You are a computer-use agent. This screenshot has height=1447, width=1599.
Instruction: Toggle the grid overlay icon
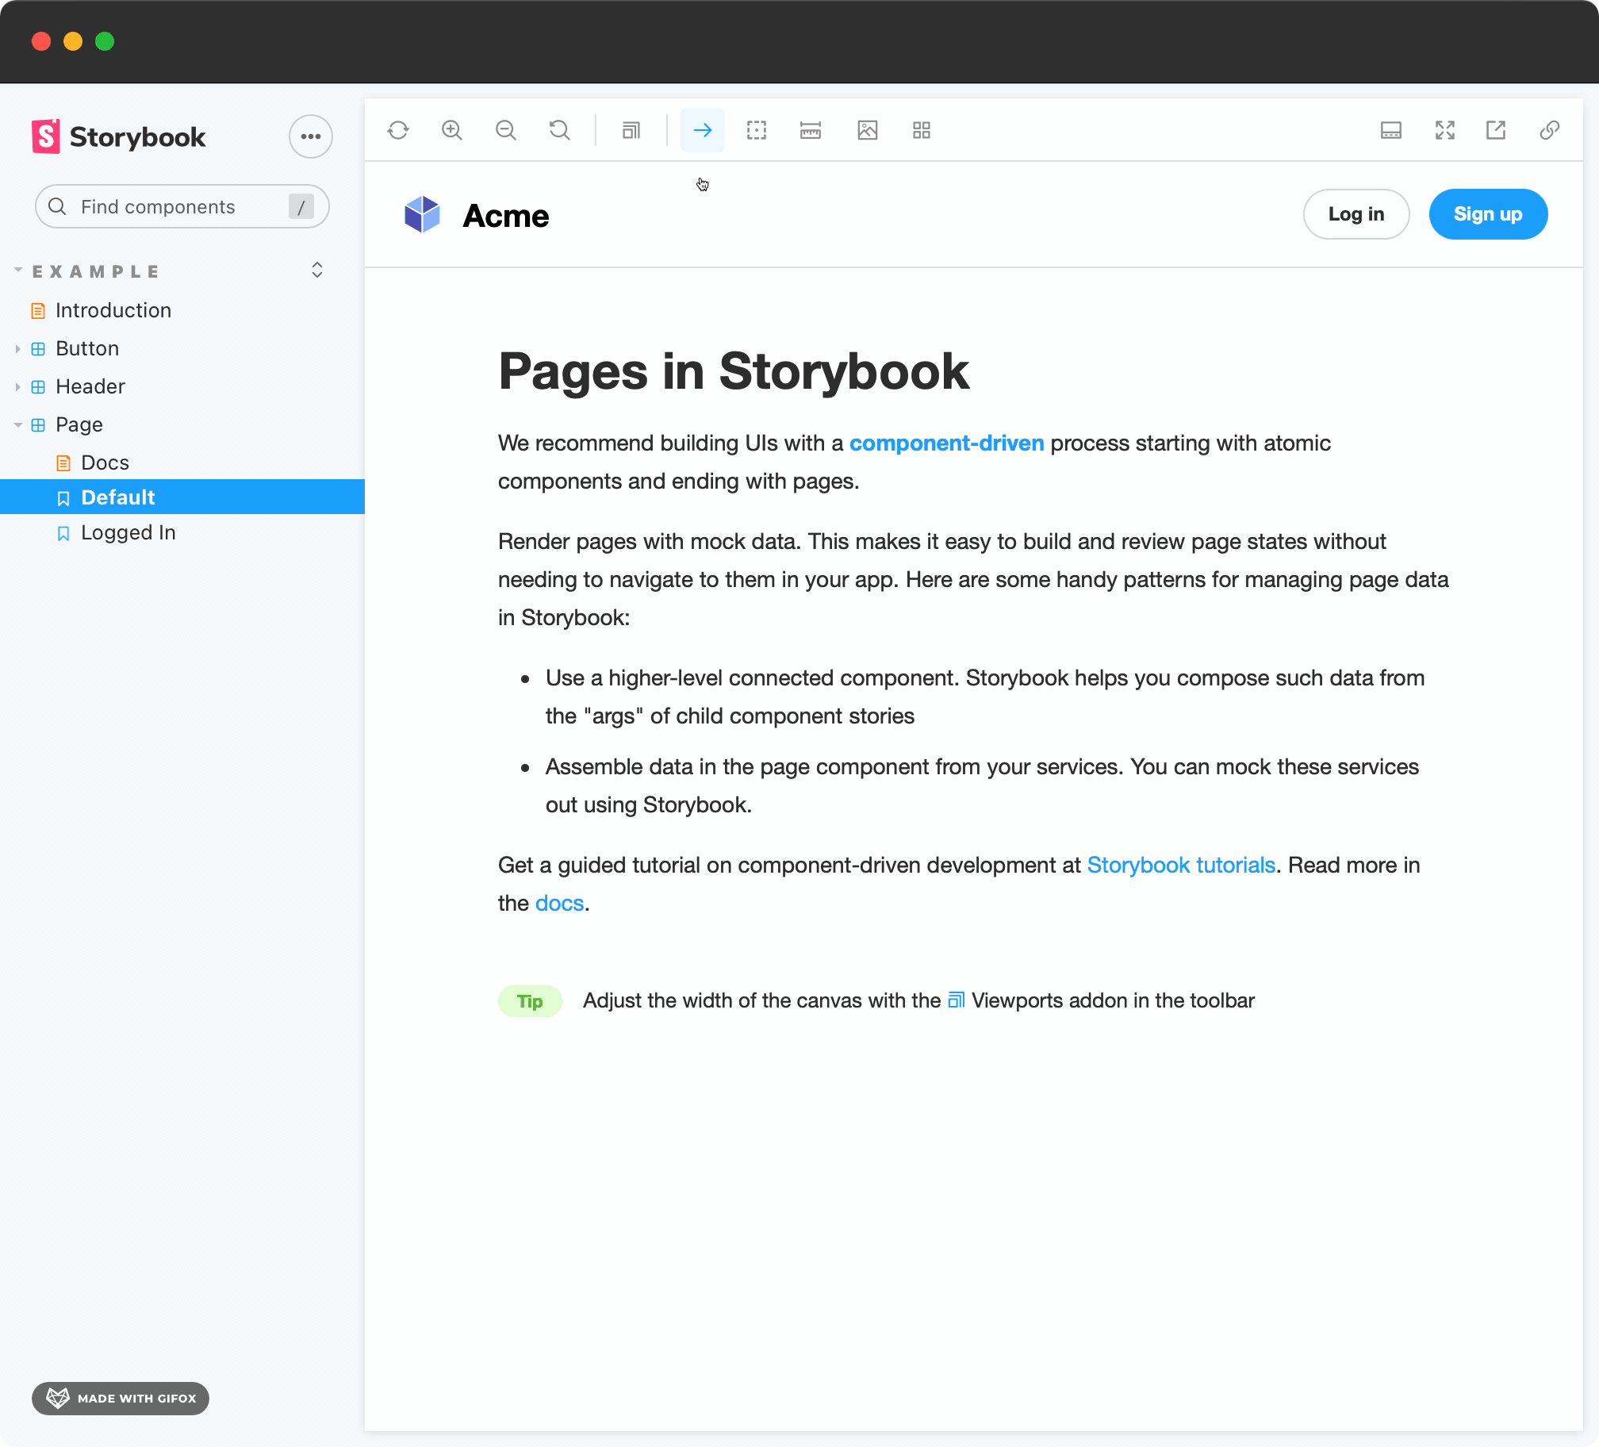pos(922,130)
